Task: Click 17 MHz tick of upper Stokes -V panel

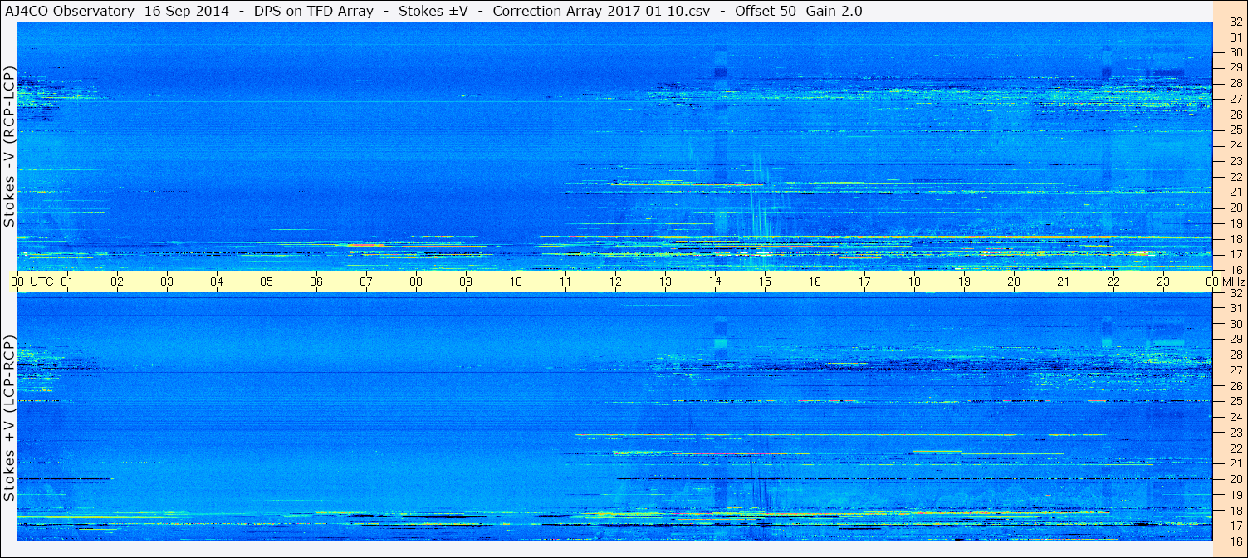Action: (1235, 254)
